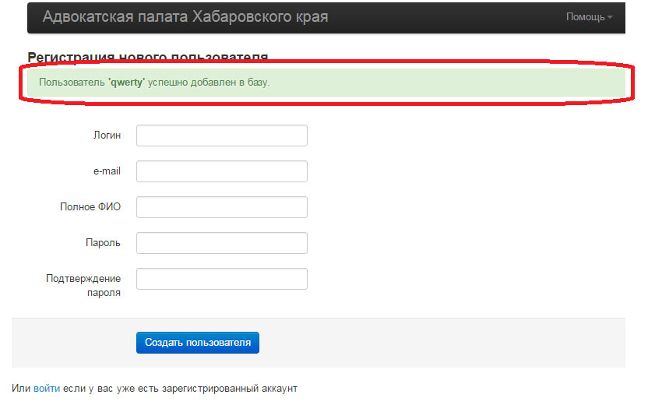Screen dimensions: 648x405
Task: Click the Пароль label
Action: tap(103, 242)
